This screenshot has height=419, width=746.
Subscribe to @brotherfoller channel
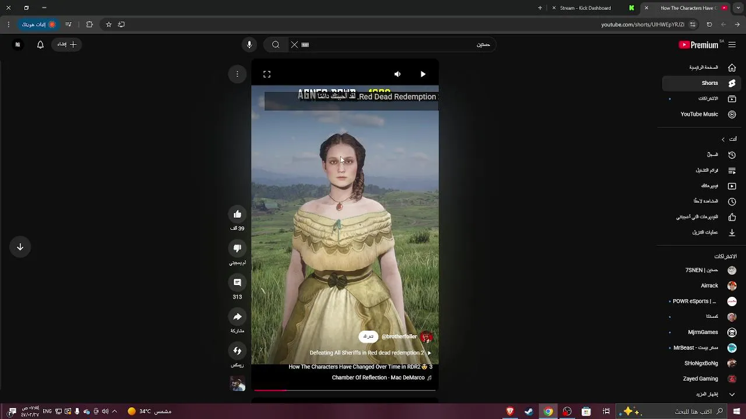368,336
